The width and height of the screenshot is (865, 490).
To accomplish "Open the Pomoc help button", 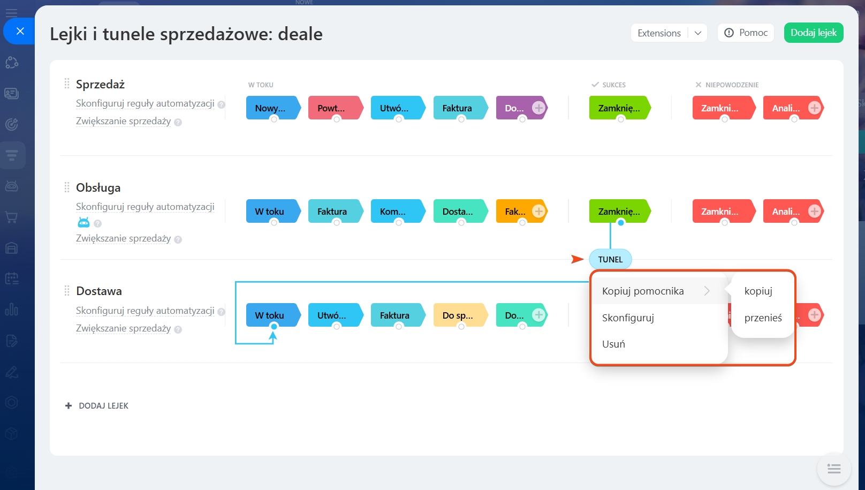I will (746, 33).
